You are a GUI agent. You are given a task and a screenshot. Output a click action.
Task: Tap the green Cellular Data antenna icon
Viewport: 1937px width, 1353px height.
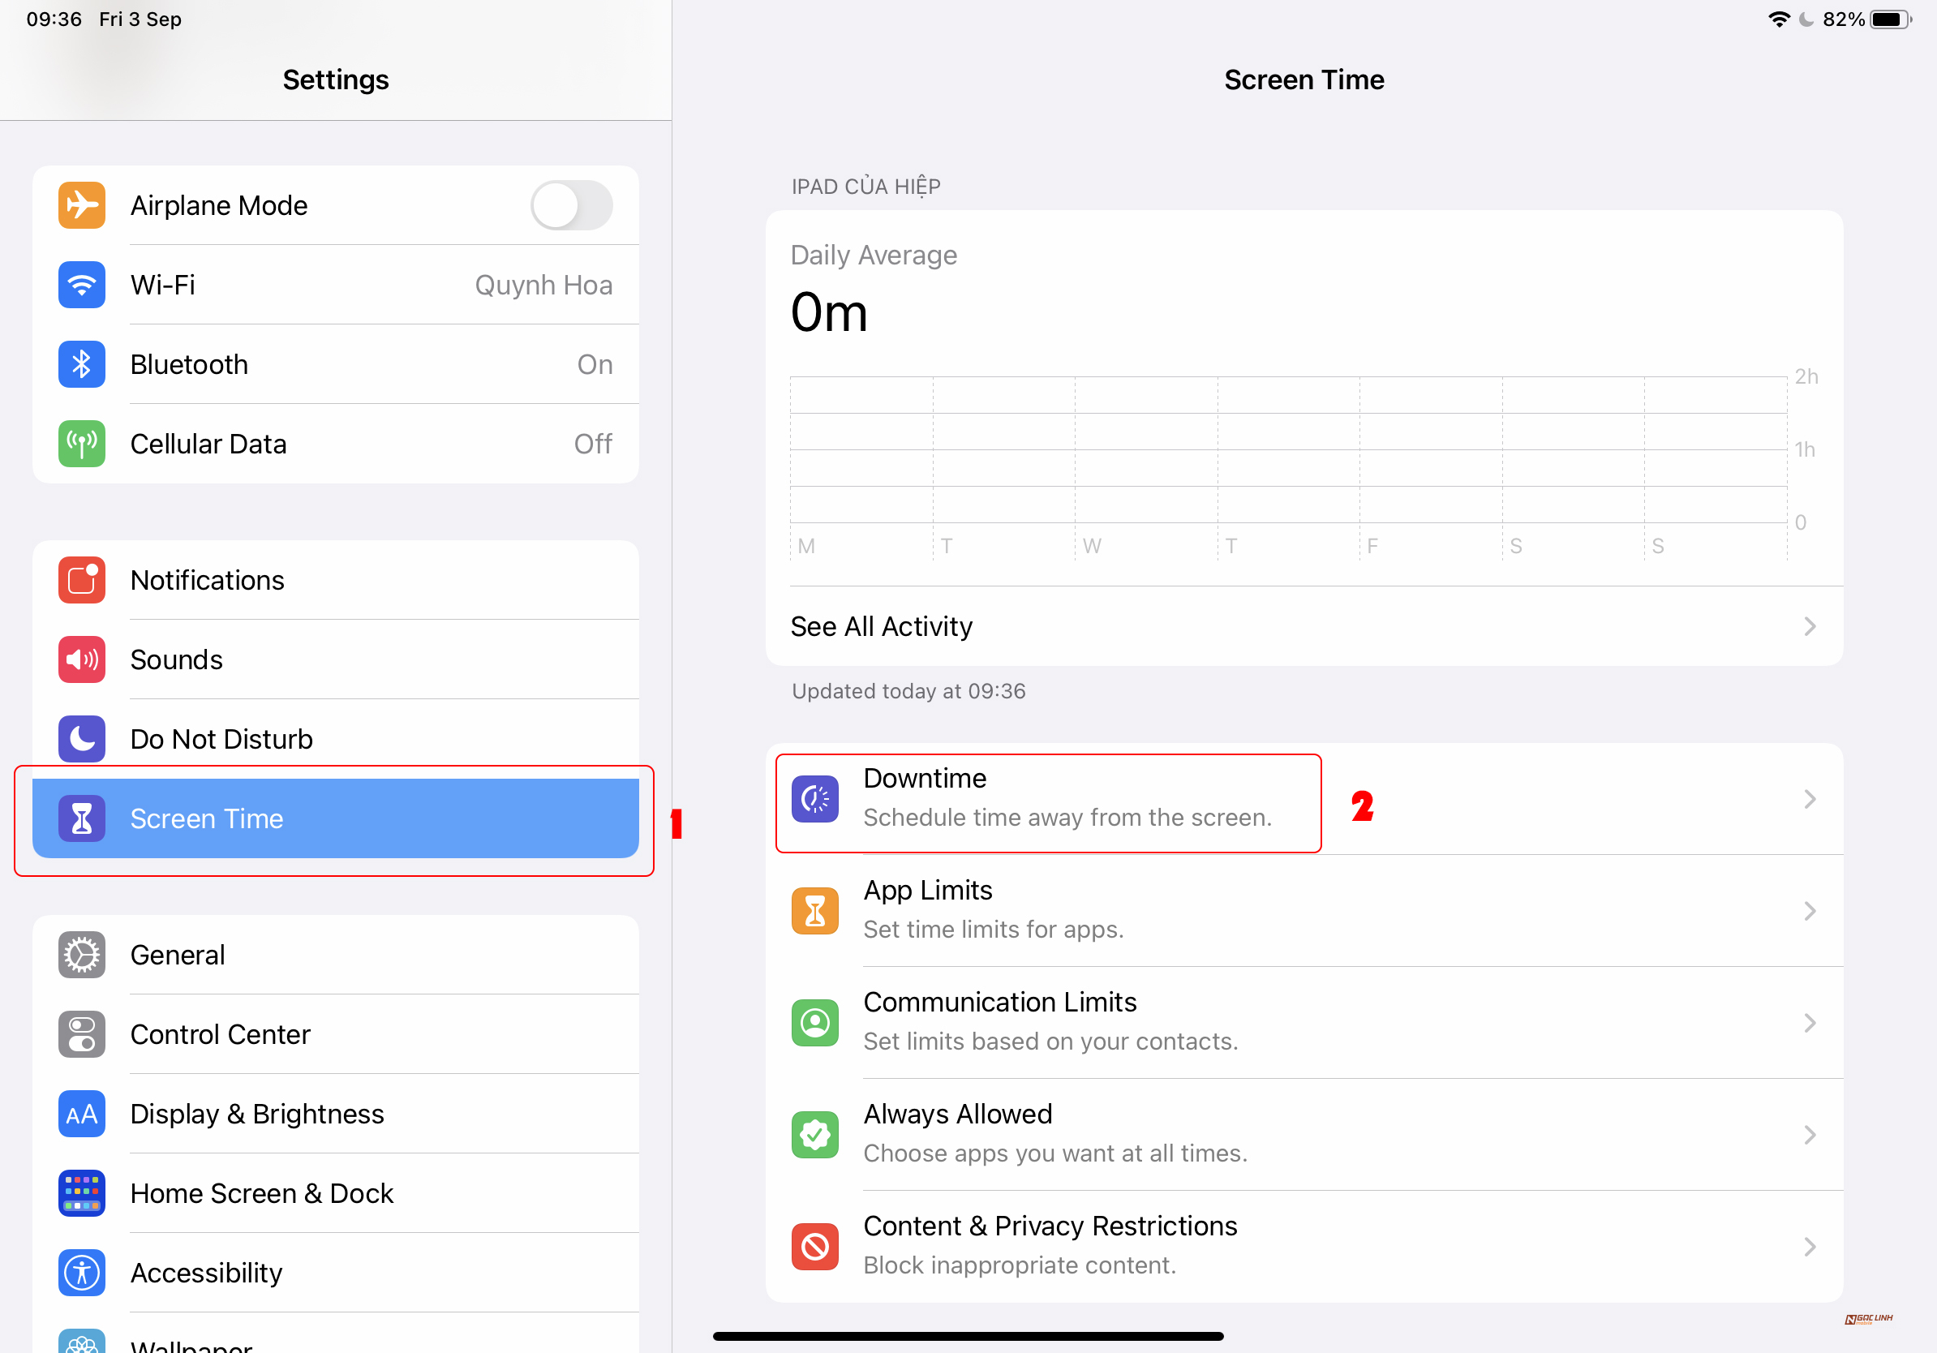[x=81, y=444]
